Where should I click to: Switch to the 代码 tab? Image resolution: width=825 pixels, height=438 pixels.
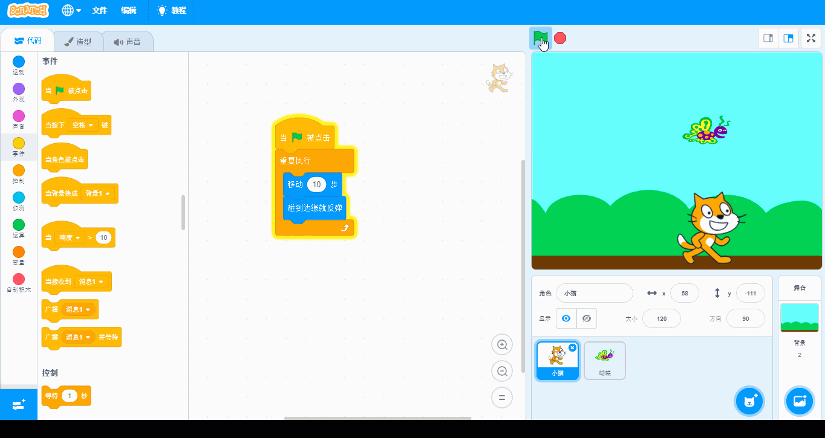click(28, 40)
